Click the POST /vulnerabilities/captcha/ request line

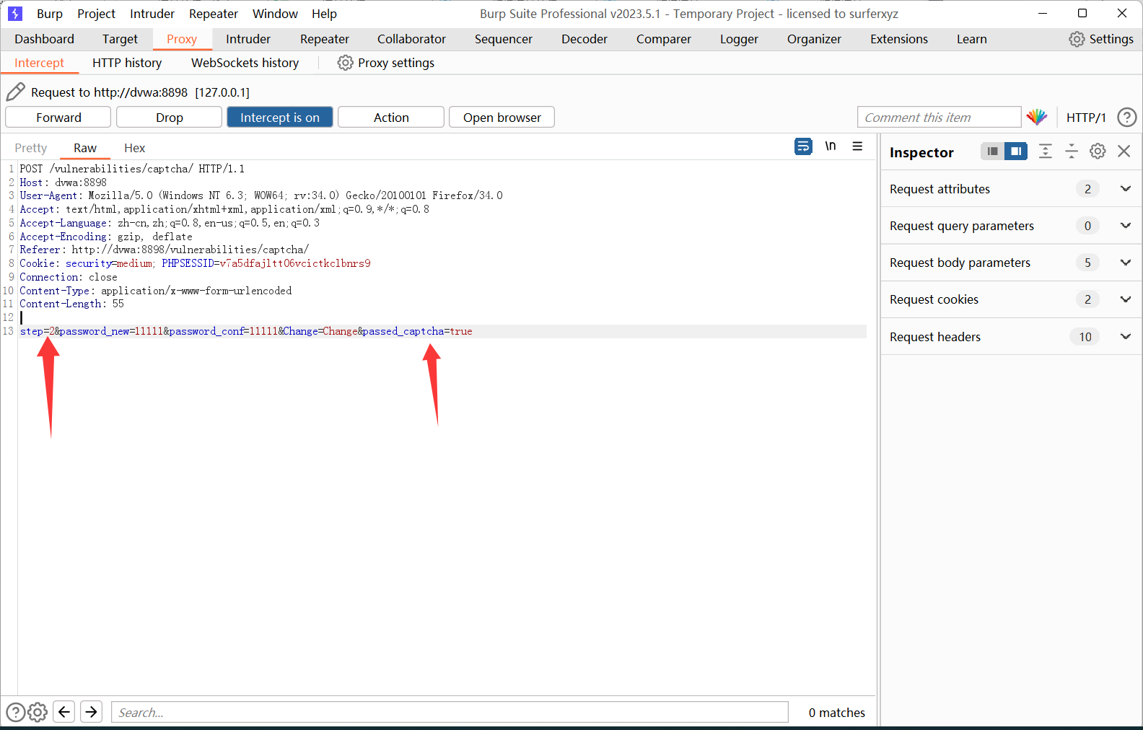coord(132,169)
